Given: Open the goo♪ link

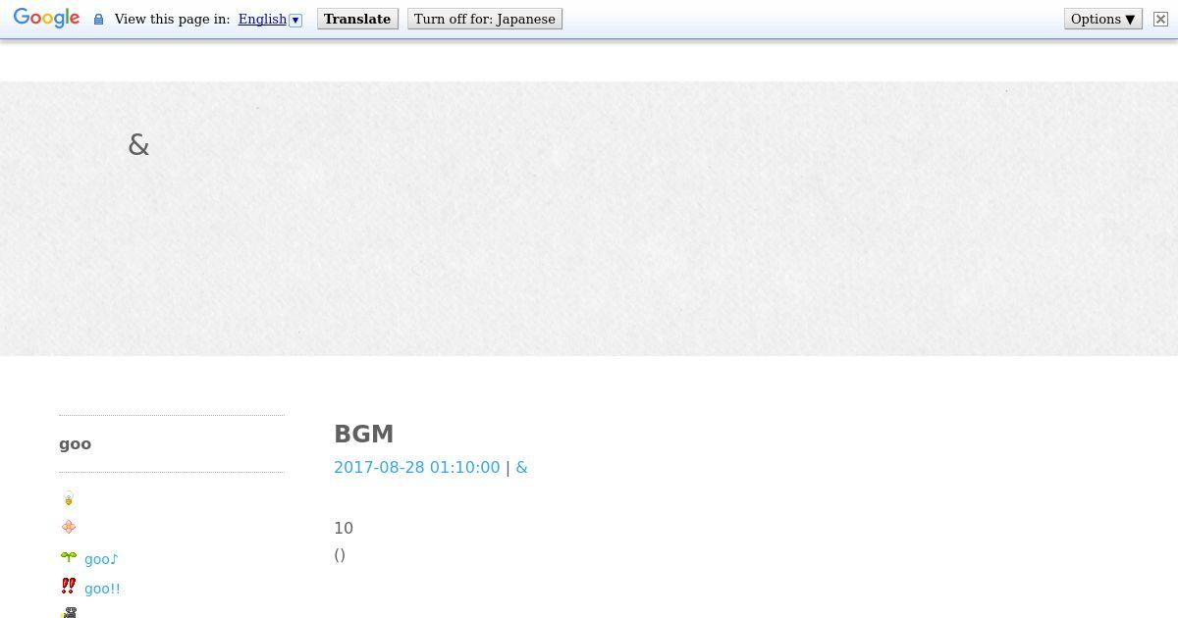Looking at the screenshot, I should click(101, 559).
